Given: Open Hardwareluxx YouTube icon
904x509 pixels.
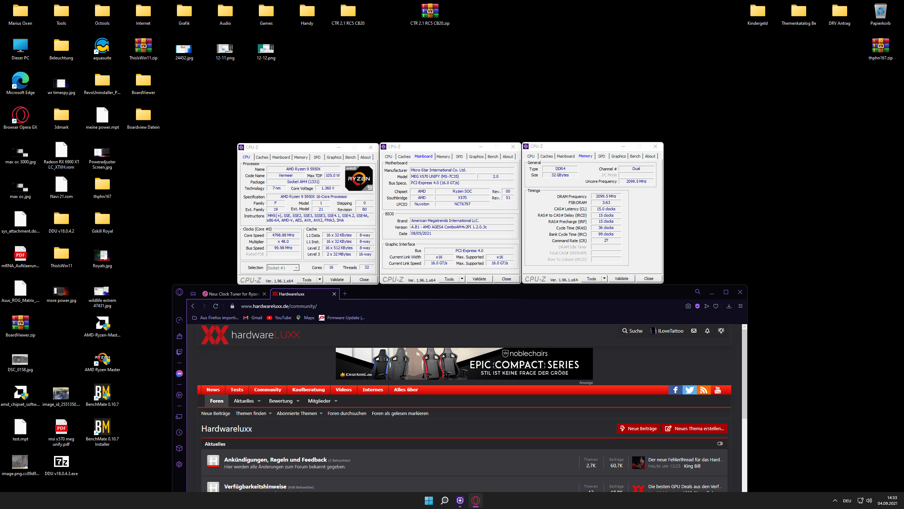Looking at the screenshot, I should [x=718, y=390].
